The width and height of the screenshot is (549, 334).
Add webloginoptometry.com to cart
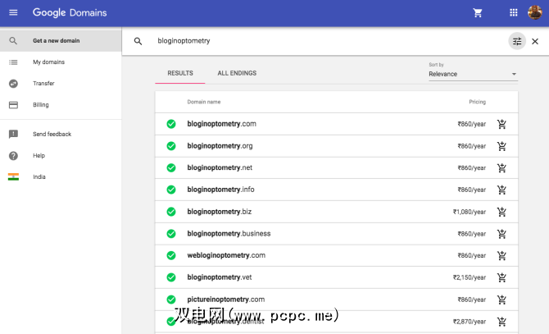(501, 255)
